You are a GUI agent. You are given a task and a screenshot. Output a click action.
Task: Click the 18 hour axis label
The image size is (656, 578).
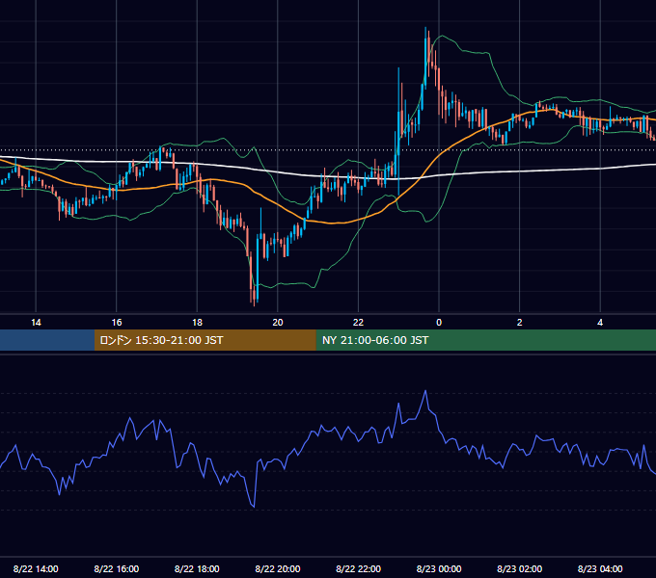tap(197, 323)
